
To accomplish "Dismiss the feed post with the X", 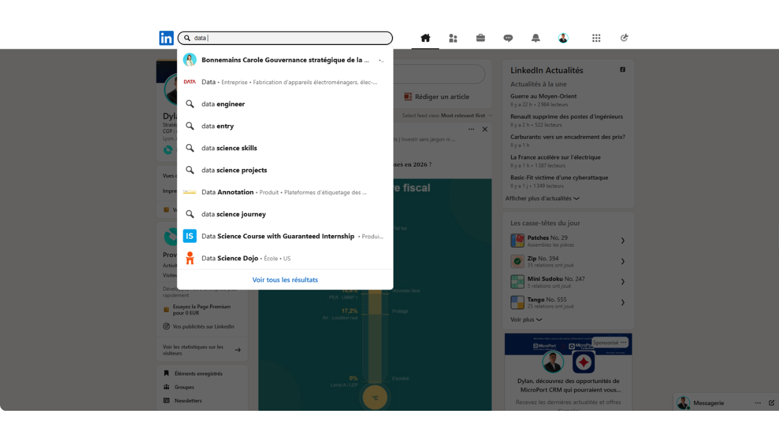I will [485, 129].
